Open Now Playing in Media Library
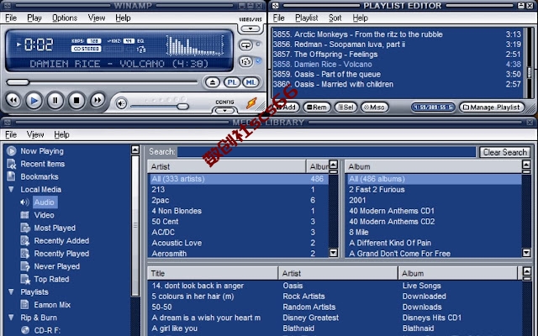Screen dimensions: 538x336 point(42,151)
